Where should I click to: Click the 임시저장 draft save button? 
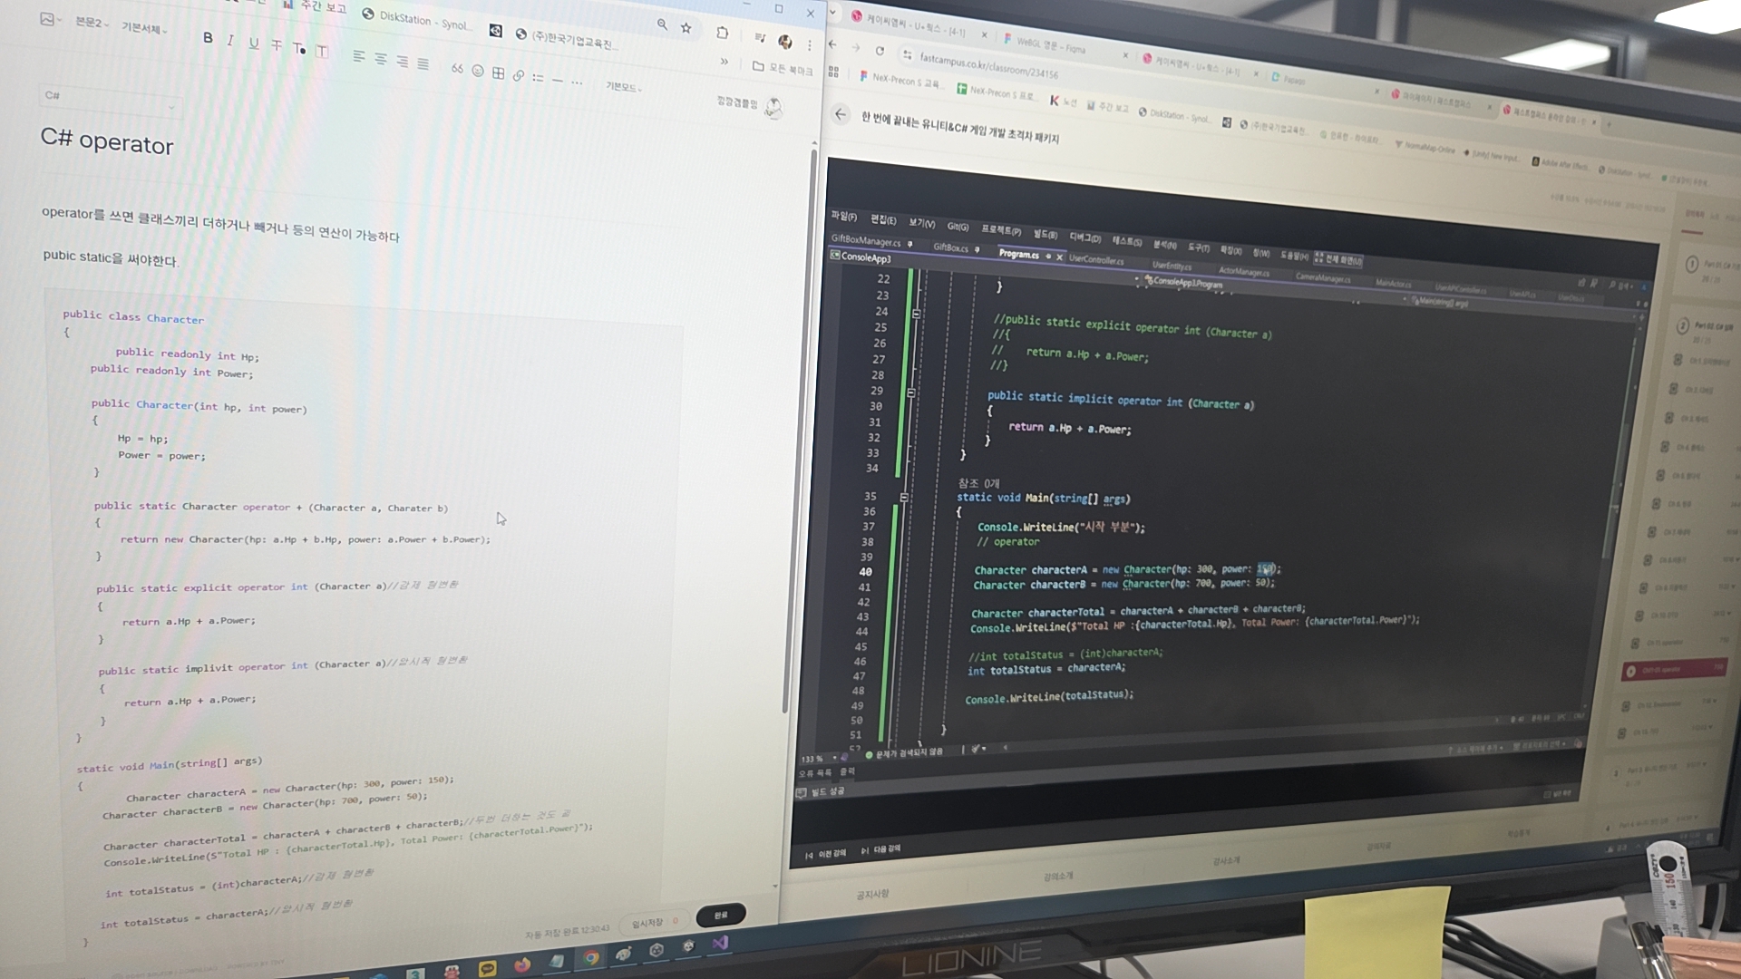(647, 923)
